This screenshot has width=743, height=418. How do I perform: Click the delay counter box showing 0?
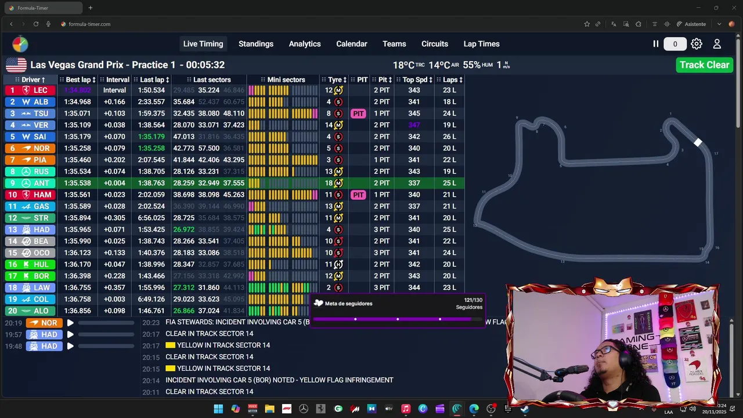click(675, 44)
